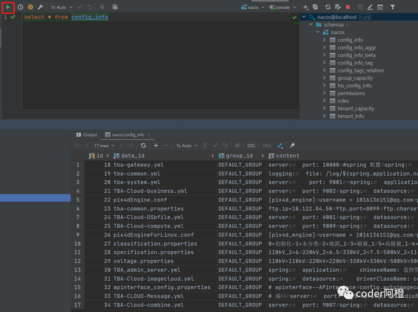418x312 pixels.
Task: Click the filter funnel icon
Action: point(393,7)
